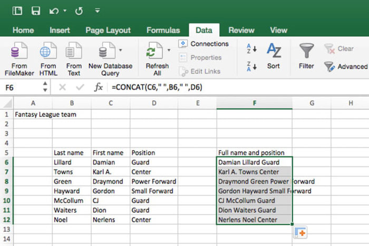The height and width of the screenshot is (246, 369).
Task: Click the Select All corner triangle
Action: (x=7, y=103)
